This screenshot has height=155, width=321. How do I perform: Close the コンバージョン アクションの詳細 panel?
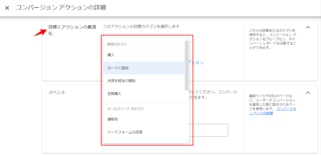pyautogui.click(x=7, y=8)
